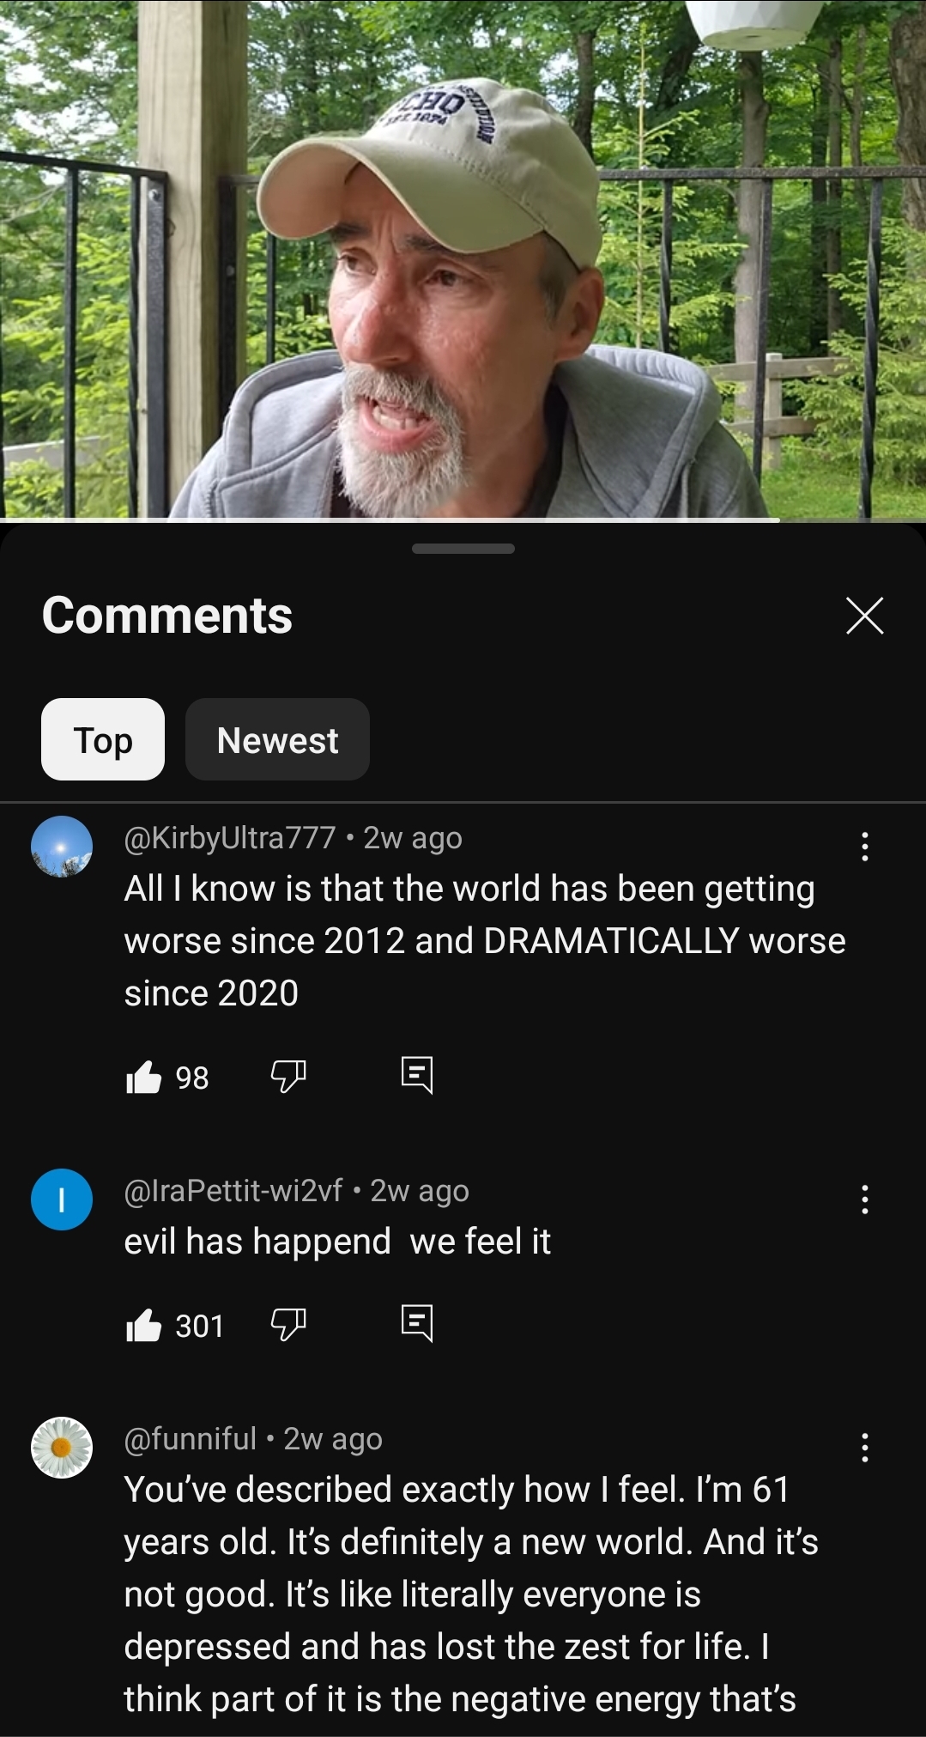The width and height of the screenshot is (926, 1737).
Task: Open funniful daisy profile avatar
Action: coord(62,1448)
